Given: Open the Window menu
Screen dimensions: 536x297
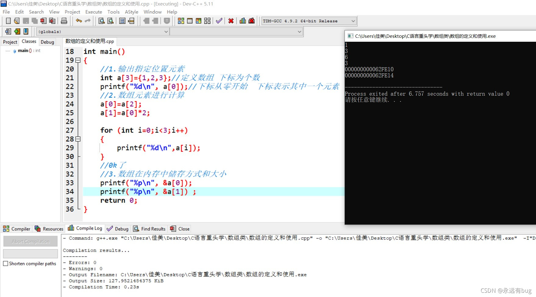Looking at the screenshot, I should (x=152, y=12).
